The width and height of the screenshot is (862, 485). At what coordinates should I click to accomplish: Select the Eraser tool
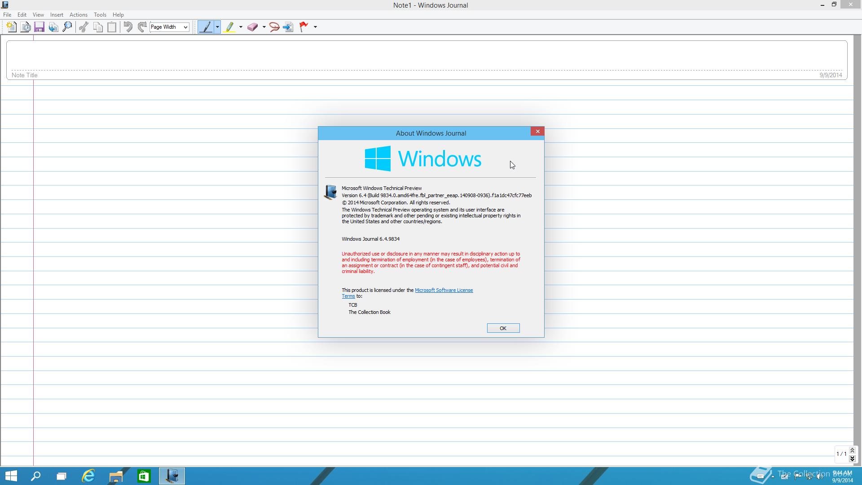(252, 27)
